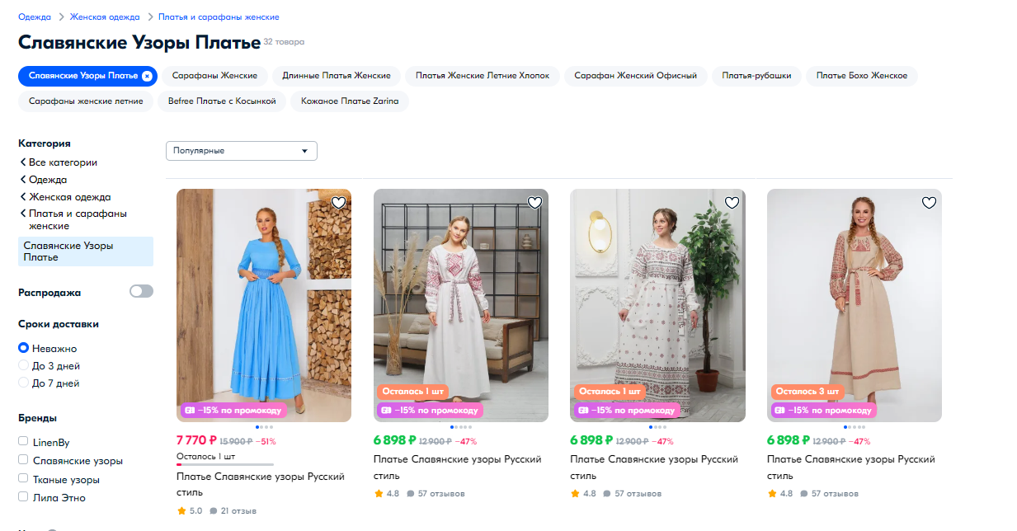Add the blue dress to favorites with the heart icon
This screenshot has width=1017, height=531.
point(338,202)
